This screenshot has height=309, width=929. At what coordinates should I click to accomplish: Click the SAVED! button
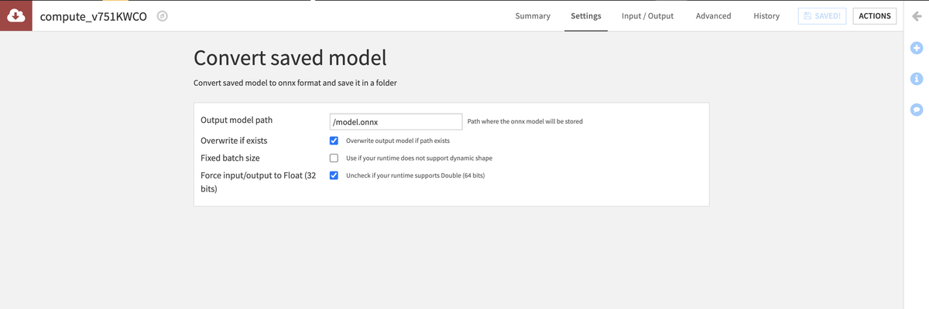[822, 16]
